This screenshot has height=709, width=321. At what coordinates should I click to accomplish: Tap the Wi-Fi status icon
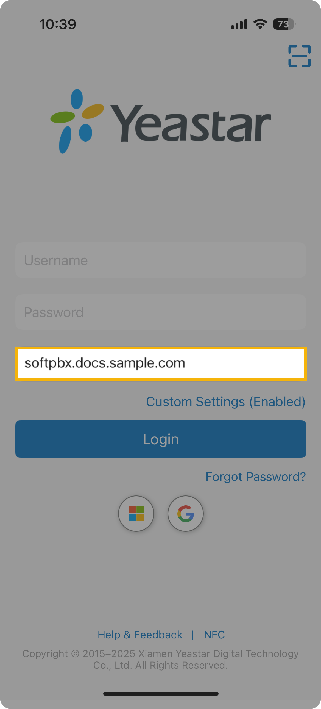pyautogui.click(x=260, y=24)
